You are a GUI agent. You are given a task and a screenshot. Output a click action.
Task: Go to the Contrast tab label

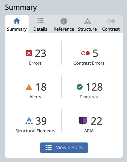point(111,29)
